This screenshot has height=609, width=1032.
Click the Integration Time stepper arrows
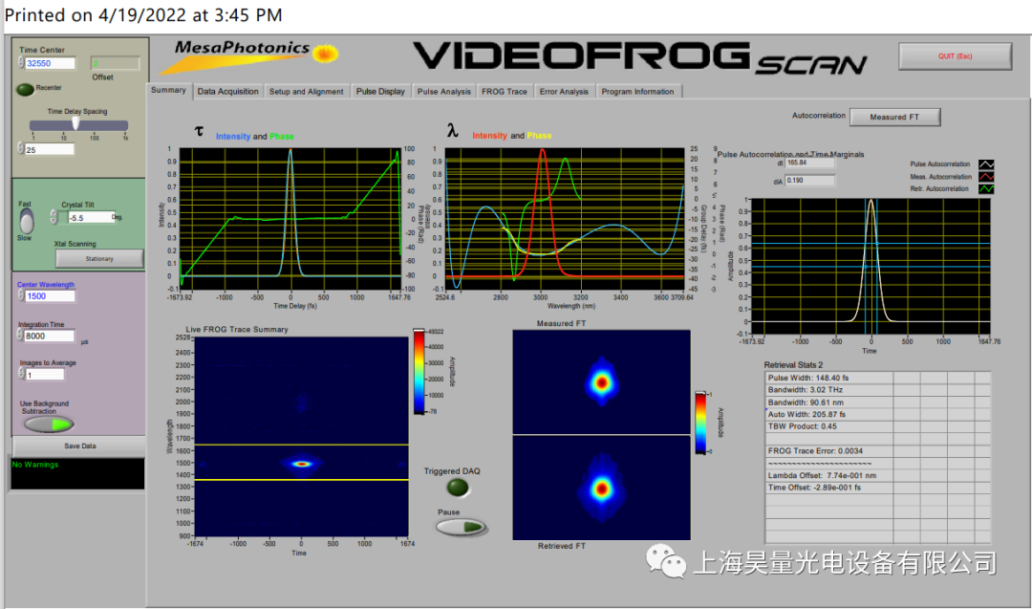(x=20, y=336)
